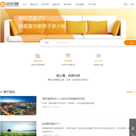The width and height of the screenshot is (136, 136).
Task: Click the 登录 link
Action: (x=125, y=4)
